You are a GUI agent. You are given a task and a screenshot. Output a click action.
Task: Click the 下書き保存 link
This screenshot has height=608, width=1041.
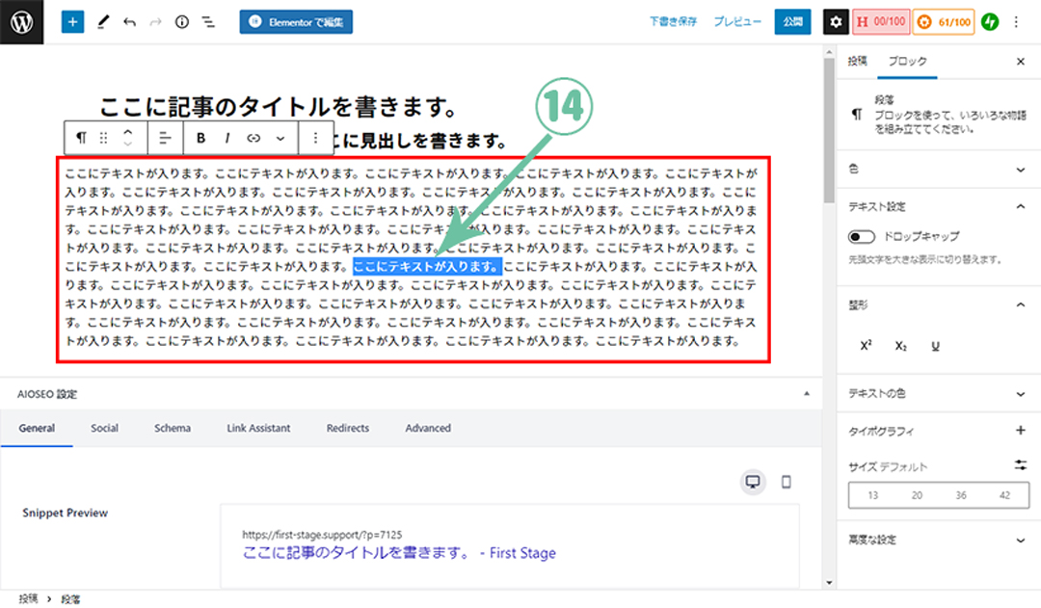pyautogui.click(x=672, y=22)
